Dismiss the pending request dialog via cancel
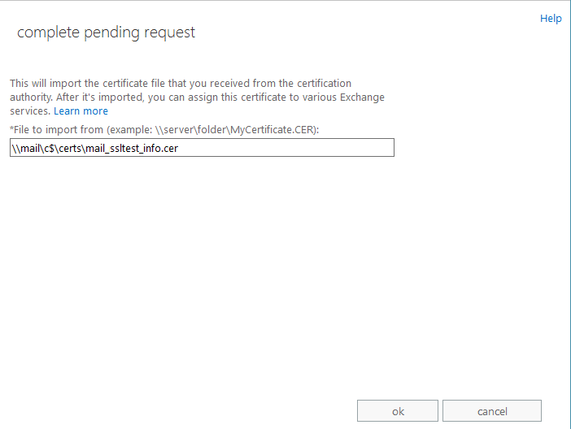This screenshot has width=571, height=429. click(492, 411)
